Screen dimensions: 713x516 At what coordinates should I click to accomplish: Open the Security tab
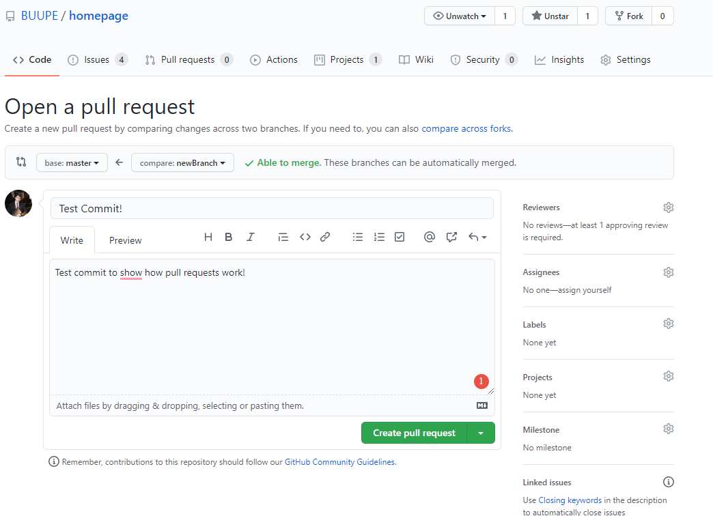click(x=484, y=59)
